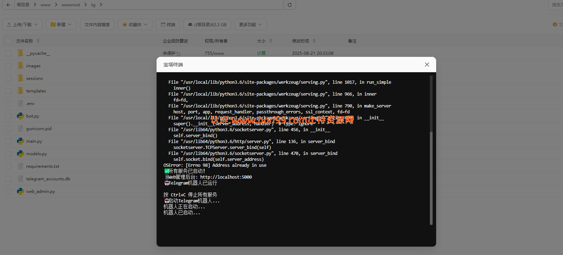Click the search field at top right
Image resolution: width=563 pixels, height=255 pixels.
click(x=556, y=5)
